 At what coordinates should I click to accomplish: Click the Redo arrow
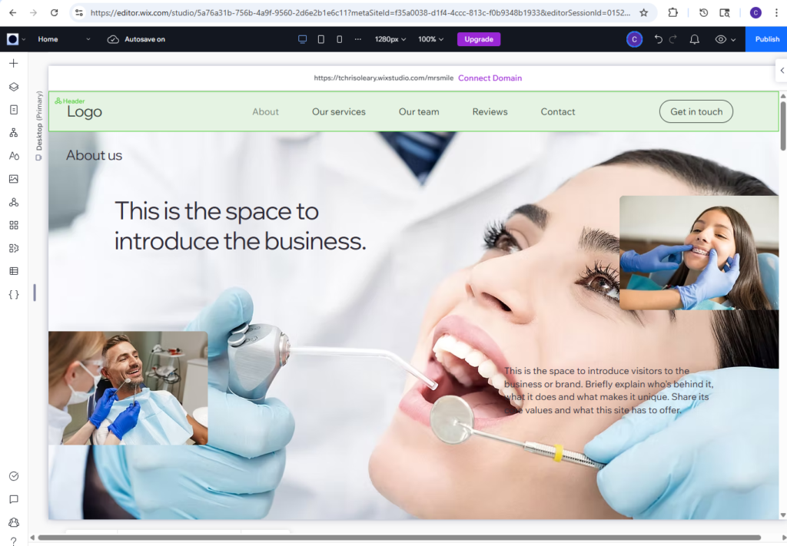(673, 39)
